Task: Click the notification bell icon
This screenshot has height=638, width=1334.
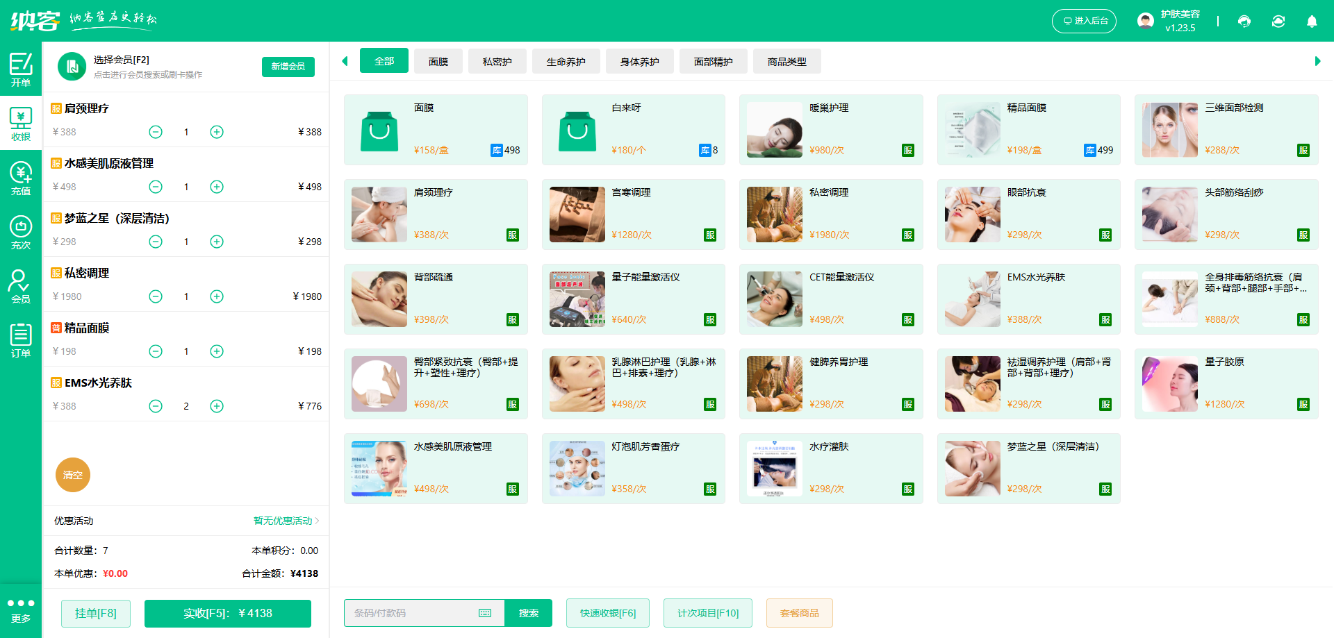Action: point(1312,22)
